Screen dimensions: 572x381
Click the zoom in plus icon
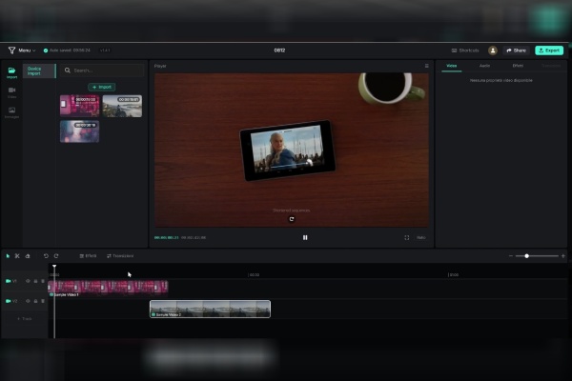(x=562, y=256)
